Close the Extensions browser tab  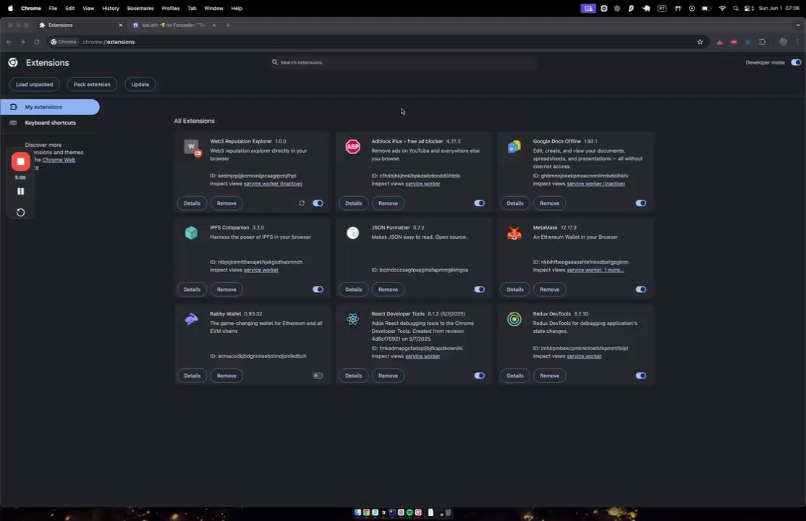121,25
